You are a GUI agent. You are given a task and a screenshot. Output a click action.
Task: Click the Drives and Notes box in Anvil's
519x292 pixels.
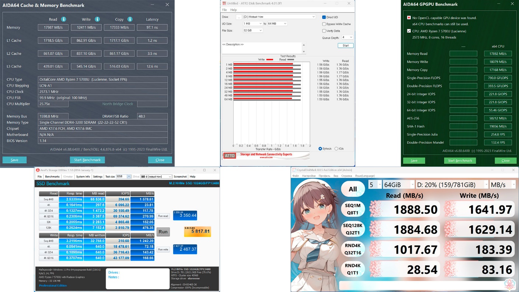click(x=137, y=279)
